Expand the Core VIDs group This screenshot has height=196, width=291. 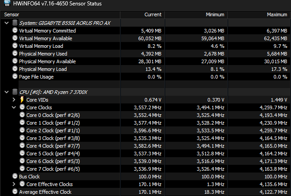tap(14, 100)
